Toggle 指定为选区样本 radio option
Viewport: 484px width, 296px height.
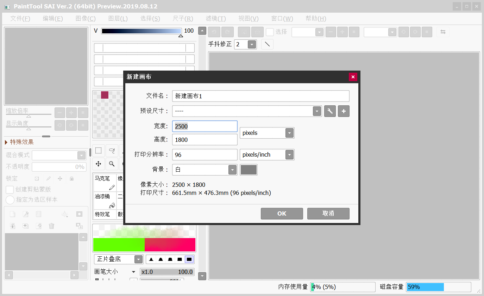(10, 200)
